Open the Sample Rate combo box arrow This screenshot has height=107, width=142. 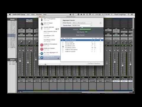91,25
